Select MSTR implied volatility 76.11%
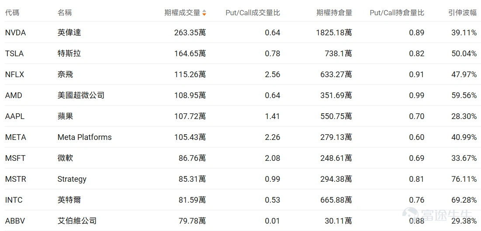The height and width of the screenshot is (231, 481). click(464, 179)
